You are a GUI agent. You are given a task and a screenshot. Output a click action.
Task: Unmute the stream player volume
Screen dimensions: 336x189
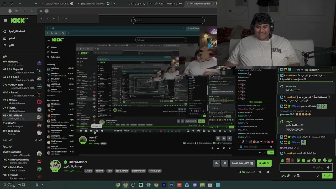pyautogui.click(x=97, y=131)
